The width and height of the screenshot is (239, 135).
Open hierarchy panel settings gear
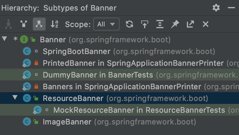216,8
